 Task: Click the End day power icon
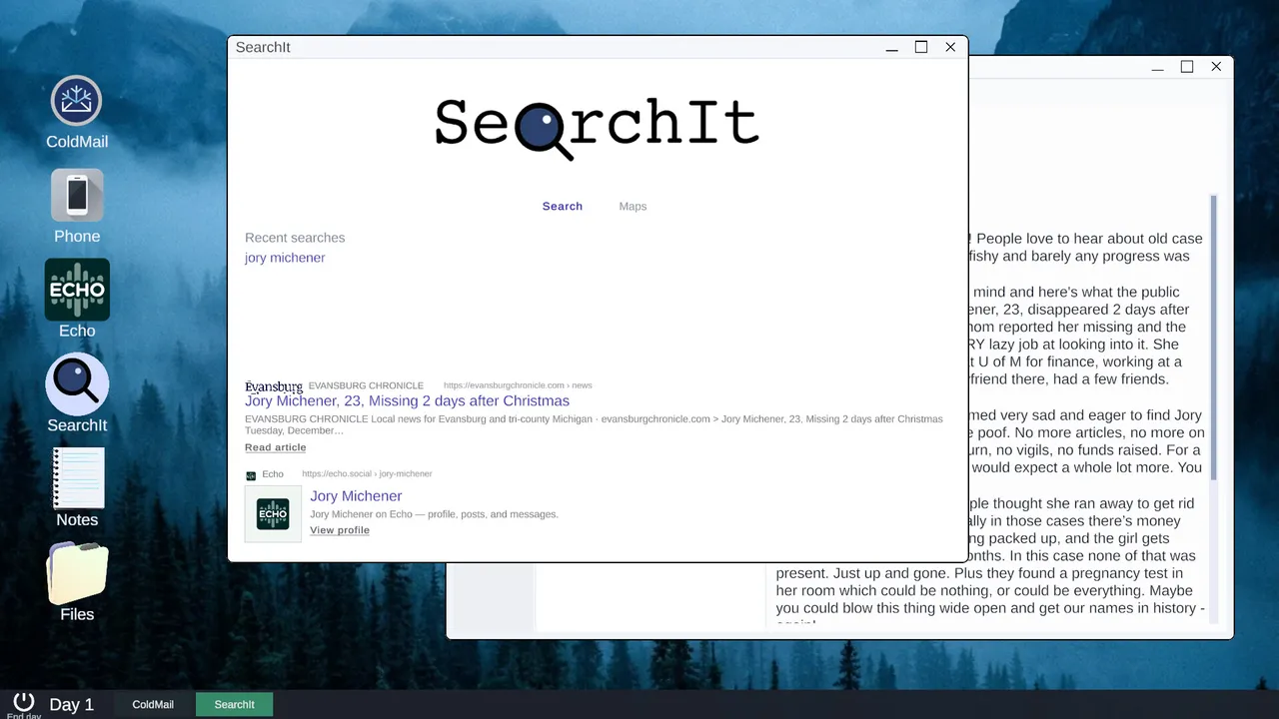(24, 701)
